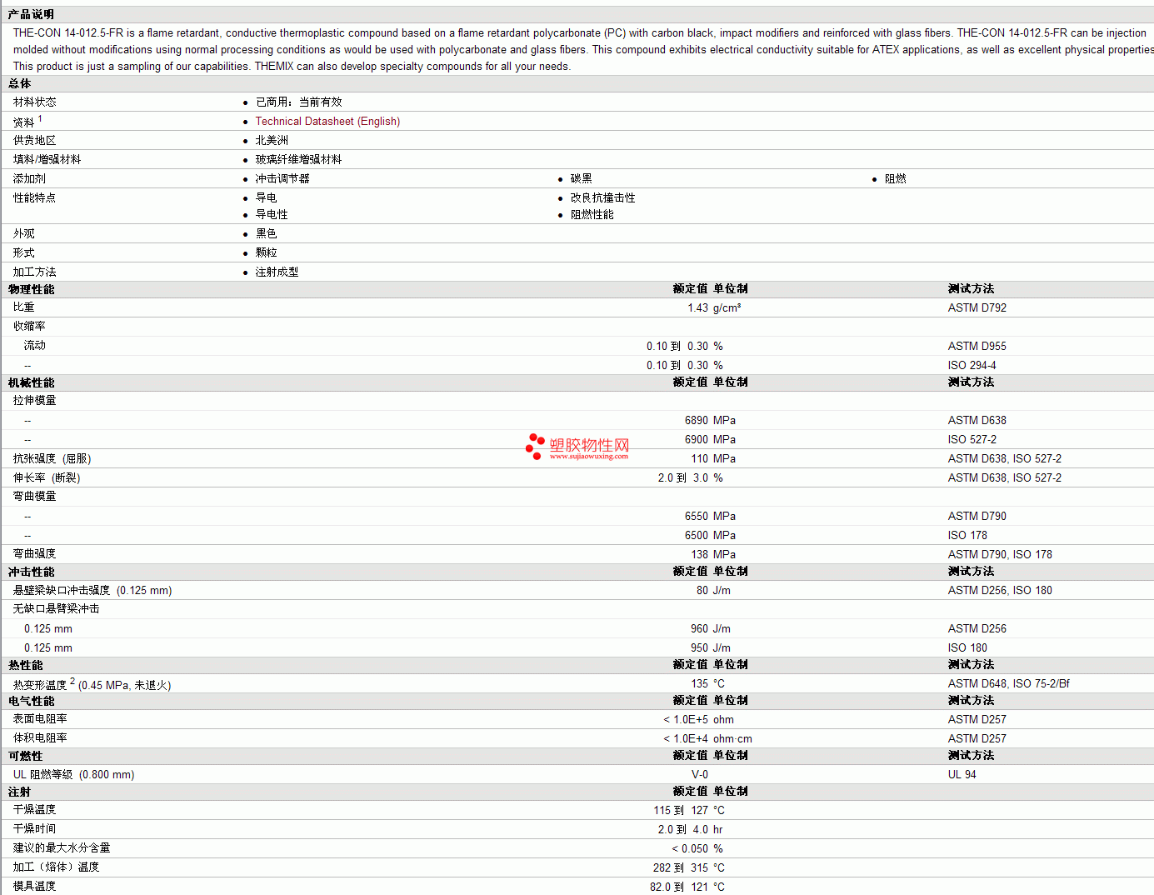Click the 颗粒 form value
Screen dimensions: 1154x895
coord(267,253)
